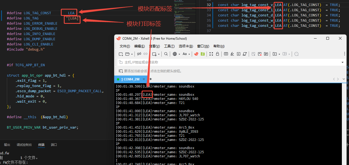Click the reconnect chain-link icon in Xshell

[145, 54]
